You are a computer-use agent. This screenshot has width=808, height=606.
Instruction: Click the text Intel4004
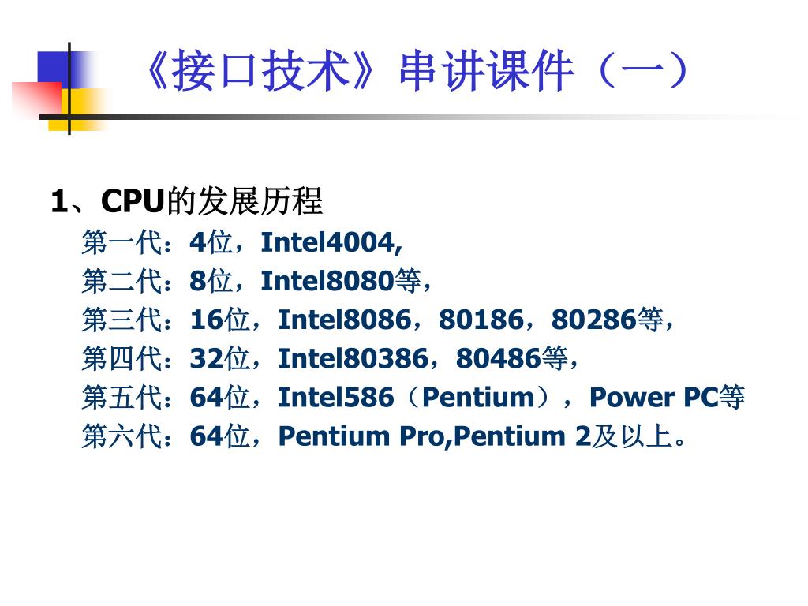(x=327, y=242)
